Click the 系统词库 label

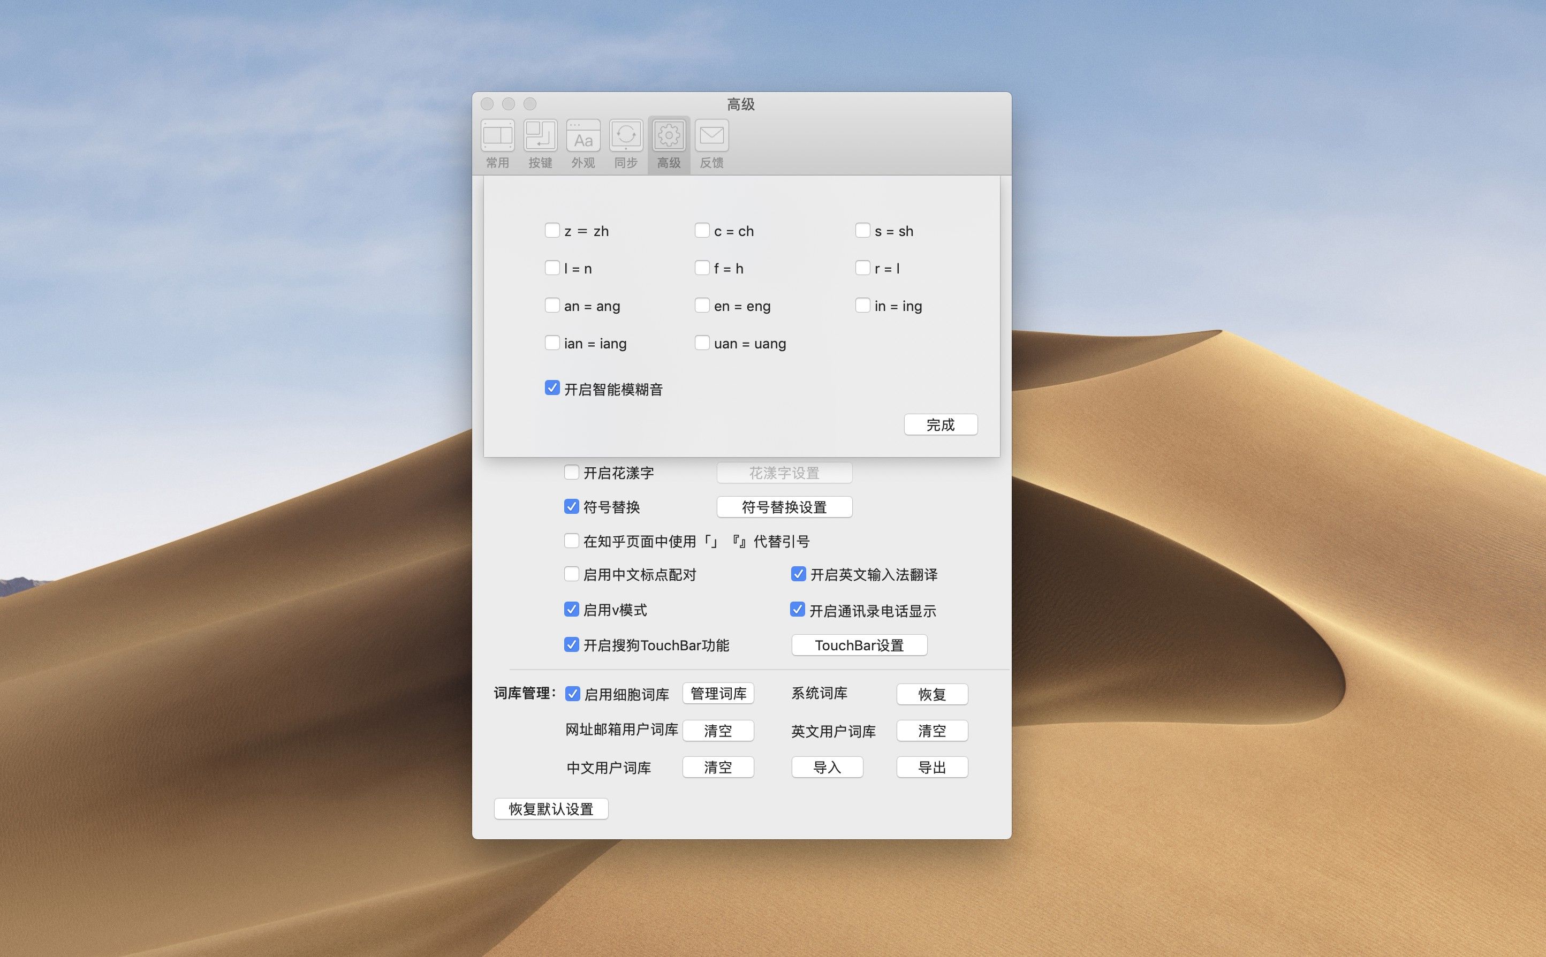point(820,693)
